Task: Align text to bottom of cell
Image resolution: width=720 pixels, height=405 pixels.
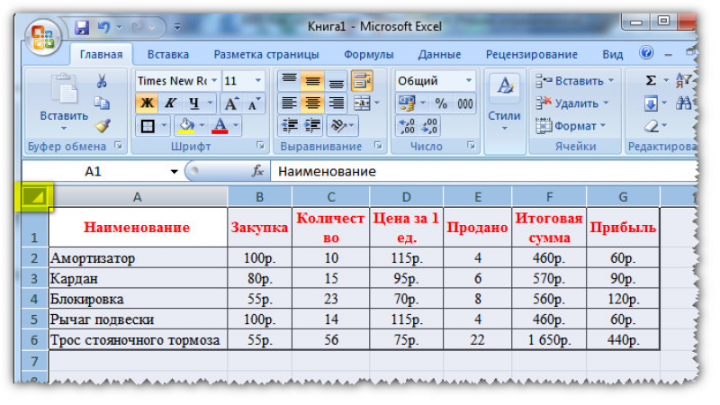Action: coord(337,81)
